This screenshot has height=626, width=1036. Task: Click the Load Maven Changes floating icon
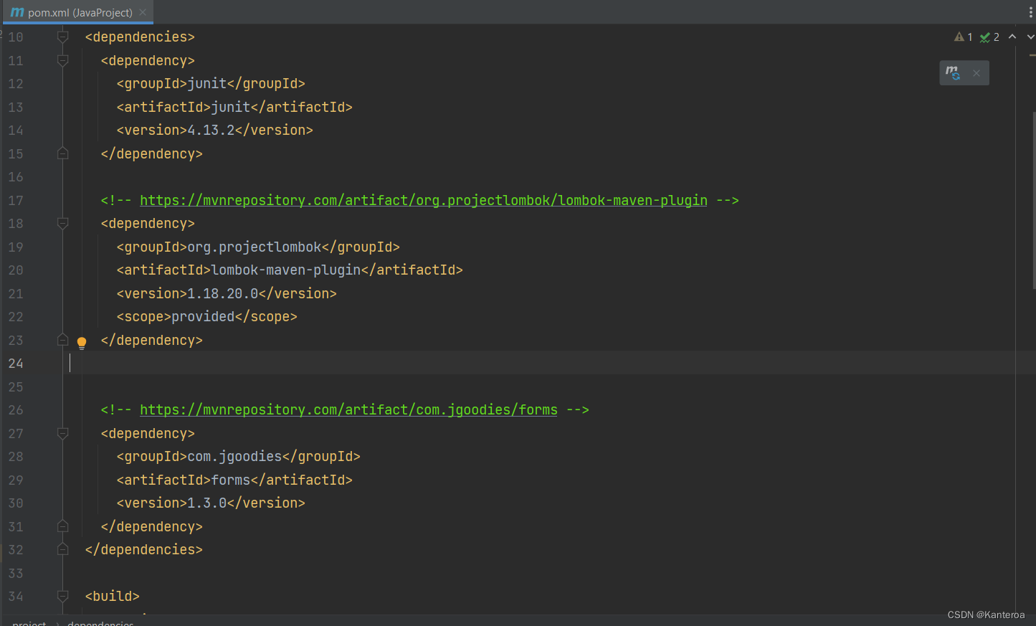point(952,72)
